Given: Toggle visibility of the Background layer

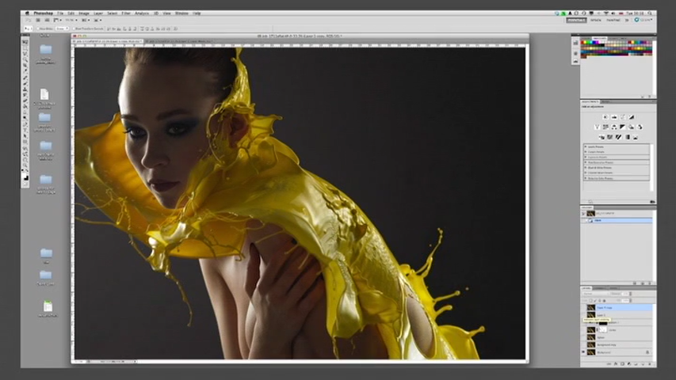Looking at the screenshot, I should pos(584,352).
